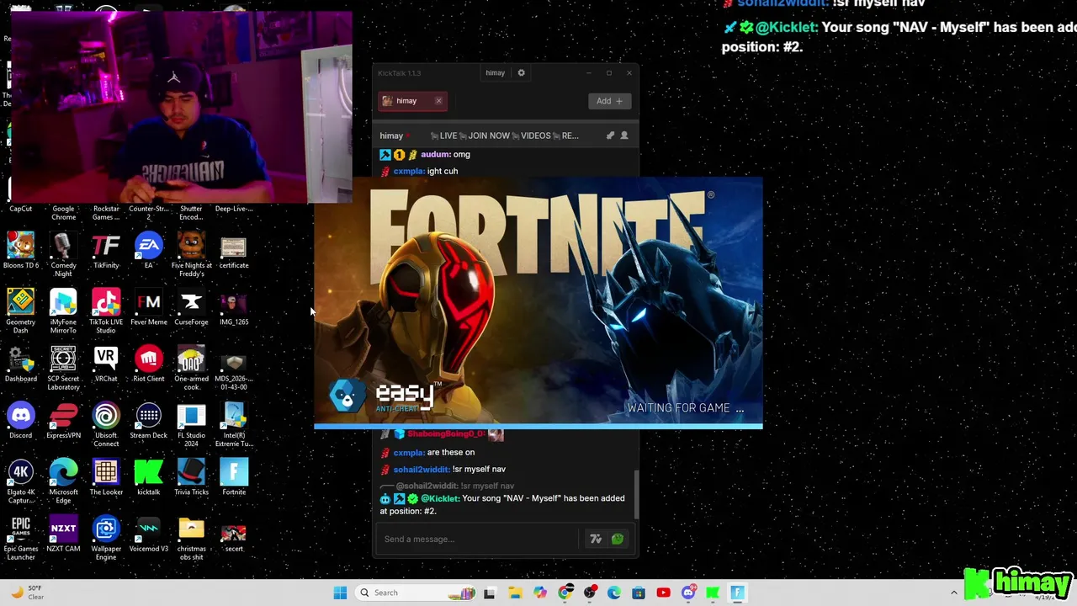Open NZXT CAM desktop icon
The width and height of the screenshot is (1077, 606).
tap(63, 534)
